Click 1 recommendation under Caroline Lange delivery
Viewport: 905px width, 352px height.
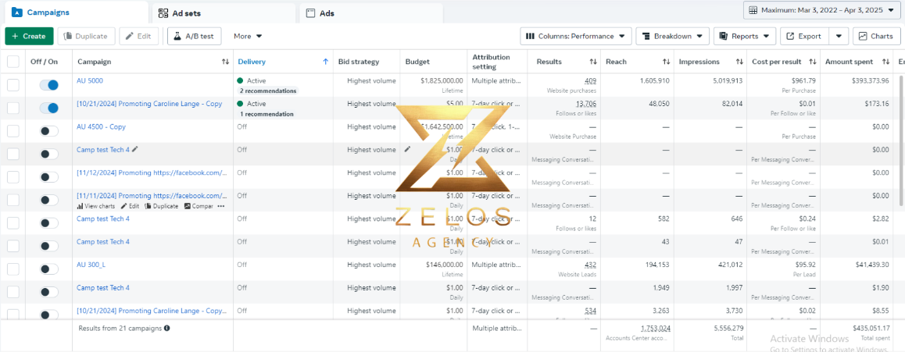pyautogui.click(x=266, y=114)
